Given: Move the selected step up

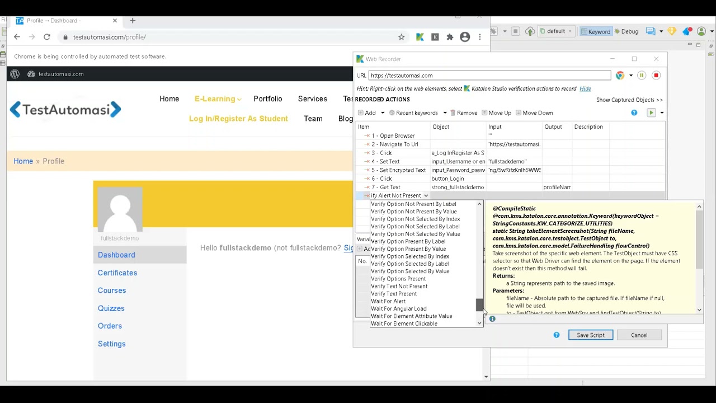Looking at the screenshot, I should pyautogui.click(x=496, y=113).
